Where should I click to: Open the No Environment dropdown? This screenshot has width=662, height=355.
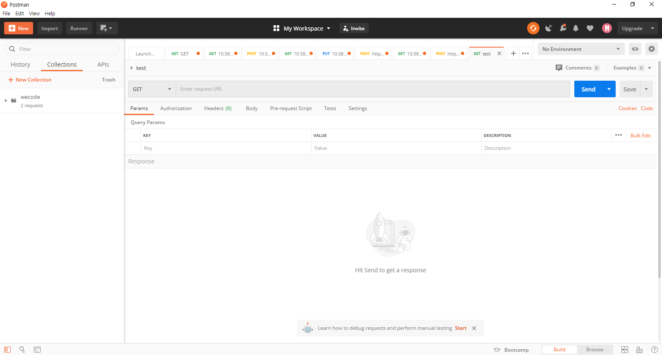[x=580, y=49]
